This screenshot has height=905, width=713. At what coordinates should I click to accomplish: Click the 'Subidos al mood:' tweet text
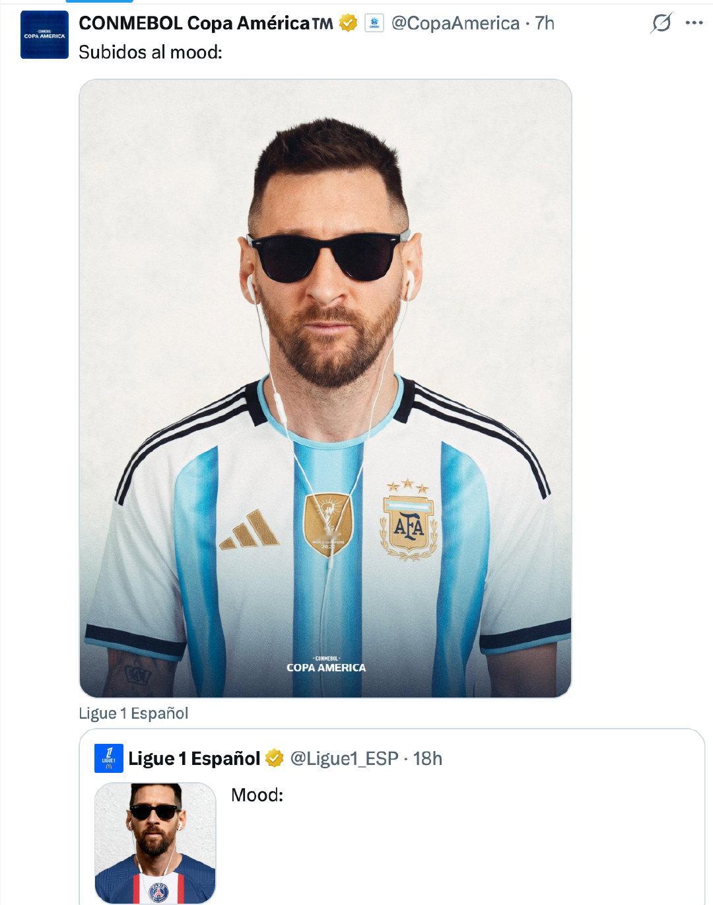click(151, 52)
